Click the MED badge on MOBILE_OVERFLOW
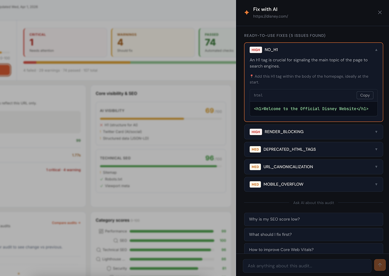This screenshot has width=389, height=276. click(x=255, y=184)
